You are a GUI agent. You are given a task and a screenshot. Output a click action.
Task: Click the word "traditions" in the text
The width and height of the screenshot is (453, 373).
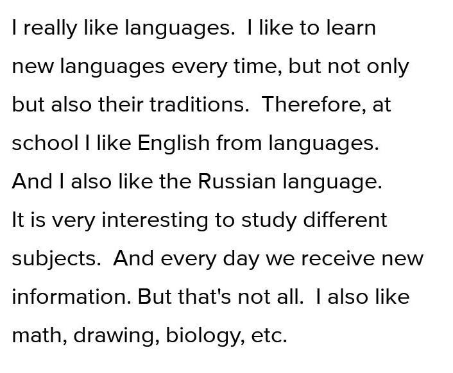pyautogui.click(x=199, y=104)
